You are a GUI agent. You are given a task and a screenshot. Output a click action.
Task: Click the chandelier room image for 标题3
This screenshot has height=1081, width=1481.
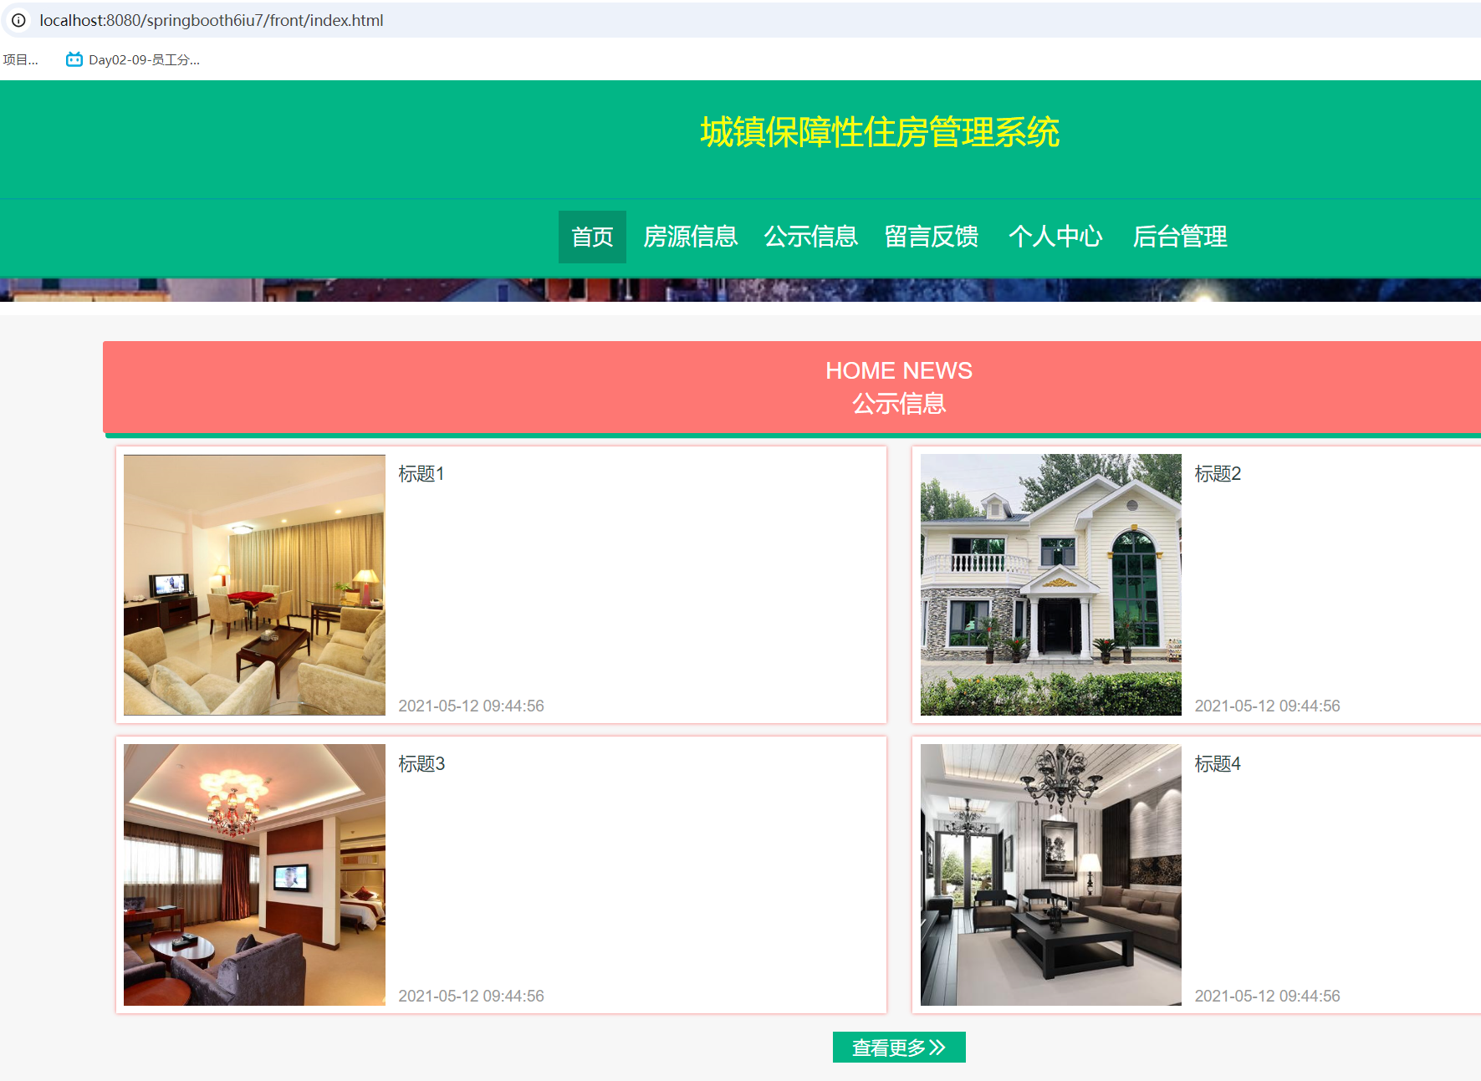coord(254,874)
